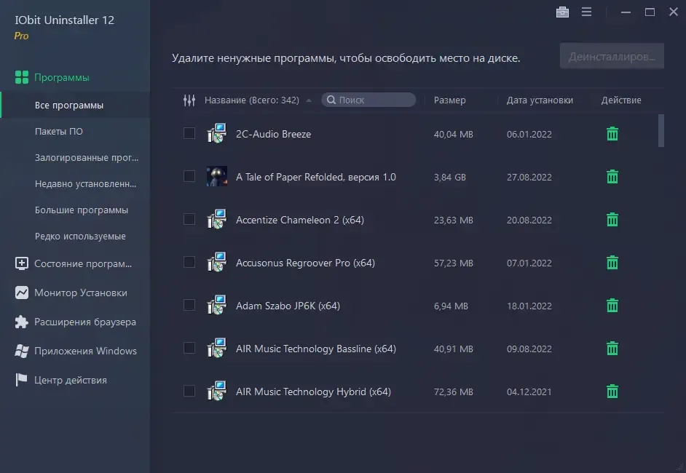Mark the Adam Szabo JP6K checkbox
Image resolution: width=686 pixels, height=473 pixels.
click(189, 305)
